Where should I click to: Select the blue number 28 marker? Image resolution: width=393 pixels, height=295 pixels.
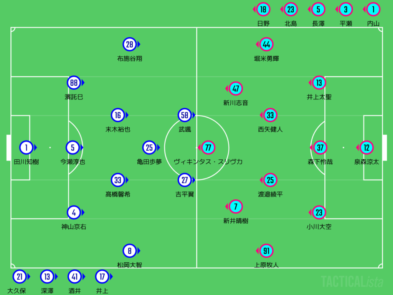click(x=130, y=45)
